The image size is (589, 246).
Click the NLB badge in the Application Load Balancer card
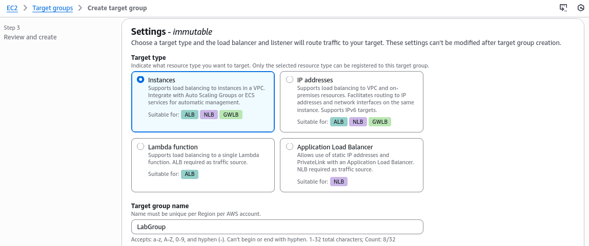pos(339,182)
